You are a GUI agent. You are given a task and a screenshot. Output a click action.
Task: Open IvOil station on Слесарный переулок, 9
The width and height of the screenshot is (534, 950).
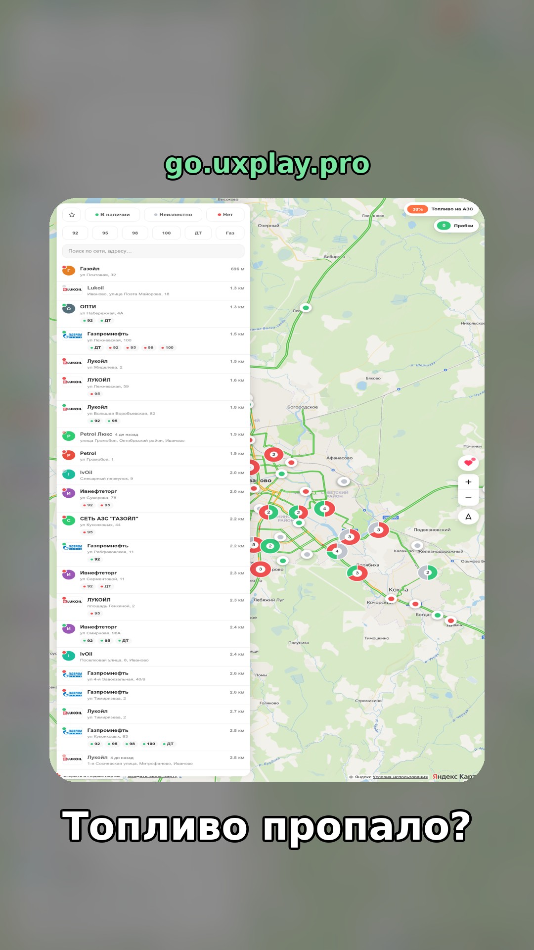coord(153,475)
